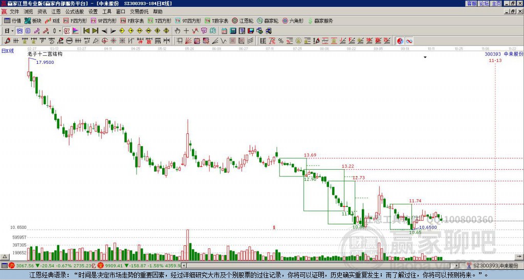This screenshot has width=524, height=280.
Task: Open the 设置 menu
Action: [x=93, y=12]
